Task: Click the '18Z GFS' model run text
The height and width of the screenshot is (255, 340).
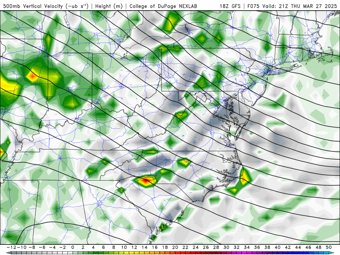Action: point(230,6)
